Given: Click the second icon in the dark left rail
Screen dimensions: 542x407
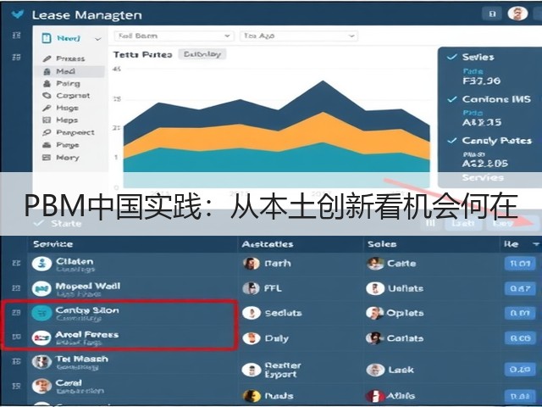Looking at the screenshot, I should pos(16,57).
